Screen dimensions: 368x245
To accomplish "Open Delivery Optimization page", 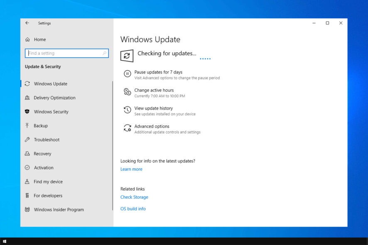I will tap(54, 98).
